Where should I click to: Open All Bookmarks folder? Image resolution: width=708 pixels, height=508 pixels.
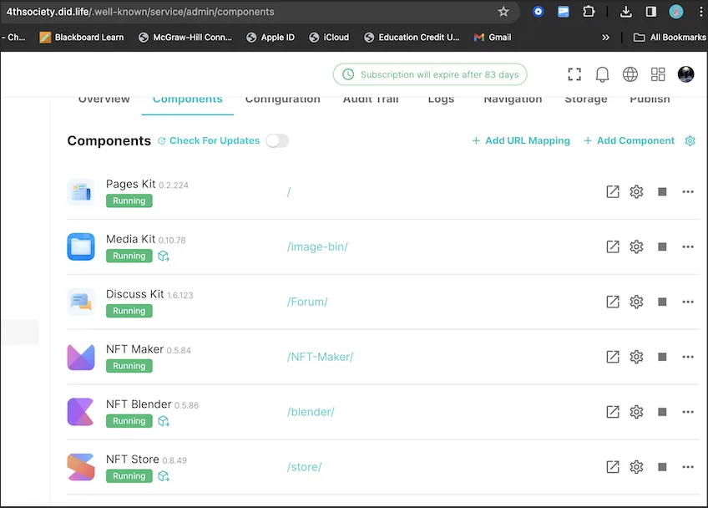coord(669,38)
